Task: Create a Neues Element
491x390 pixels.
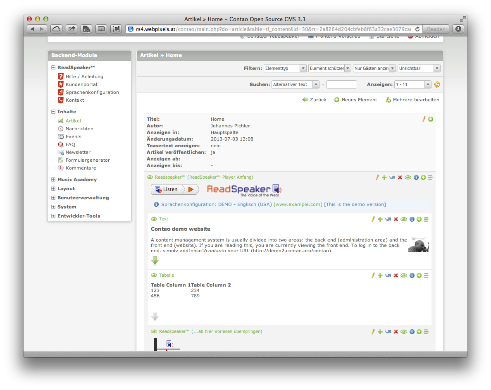Action: coord(355,100)
